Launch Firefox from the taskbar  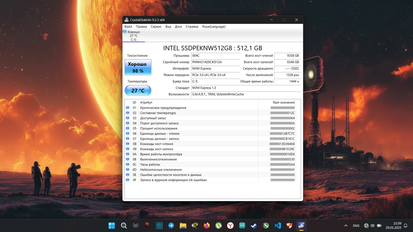click(x=206, y=226)
